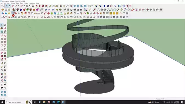Open the Help menu
Viewport: 185px width, 104px height.
37,3
